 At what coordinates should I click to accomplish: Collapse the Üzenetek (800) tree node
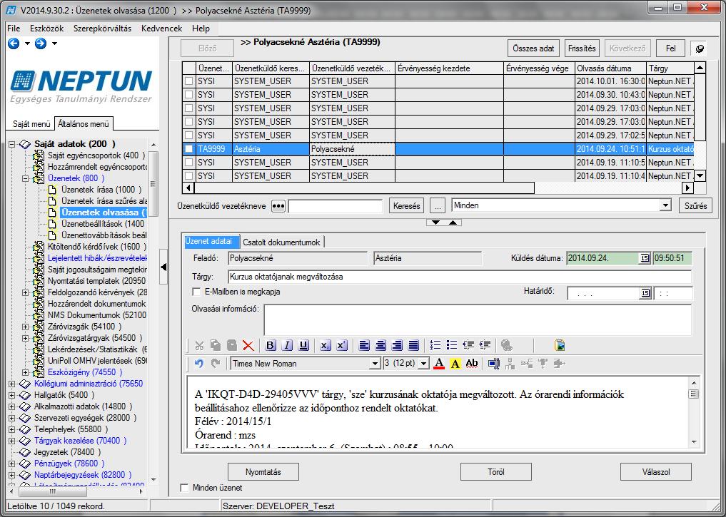(26, 178)
